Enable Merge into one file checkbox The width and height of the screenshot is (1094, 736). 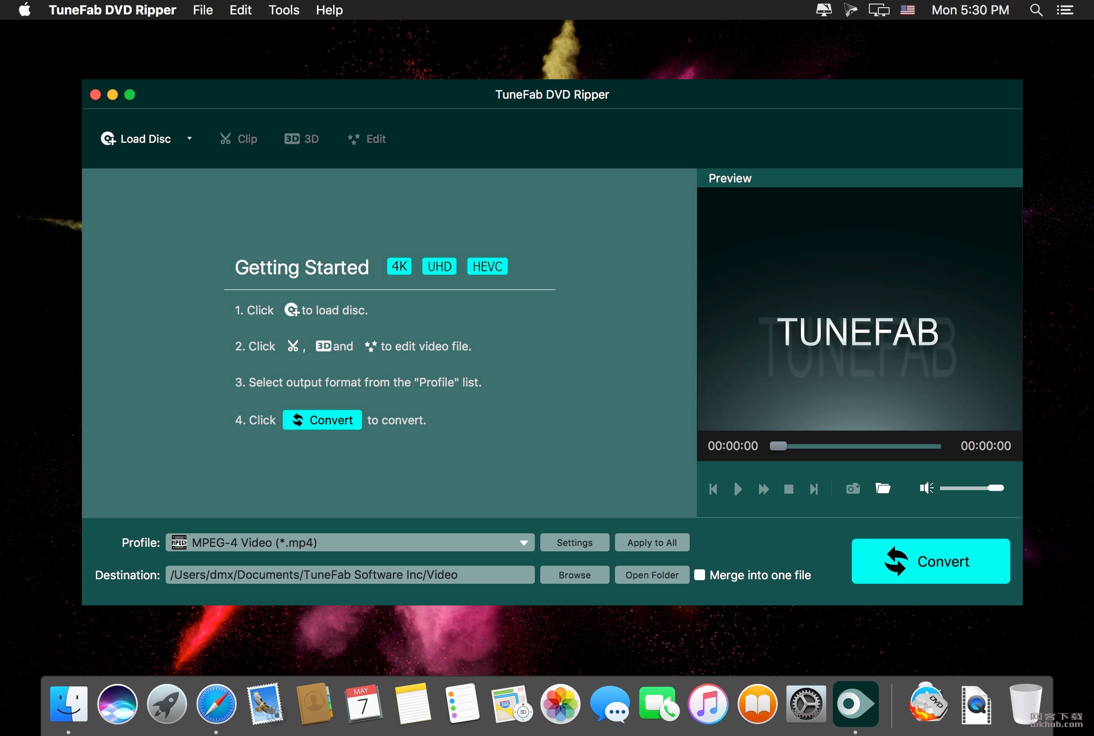tap(700, 575)
